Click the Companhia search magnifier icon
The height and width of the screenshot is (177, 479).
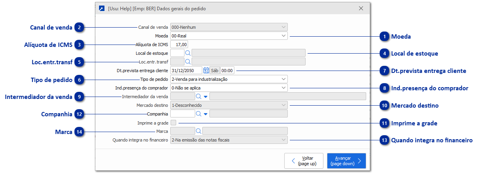tap(198, 114)
